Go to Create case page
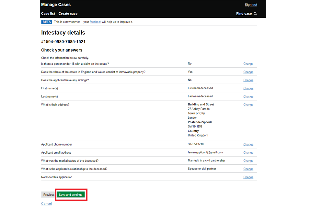Viewport: 311px width, 207px height. [68, 14]
